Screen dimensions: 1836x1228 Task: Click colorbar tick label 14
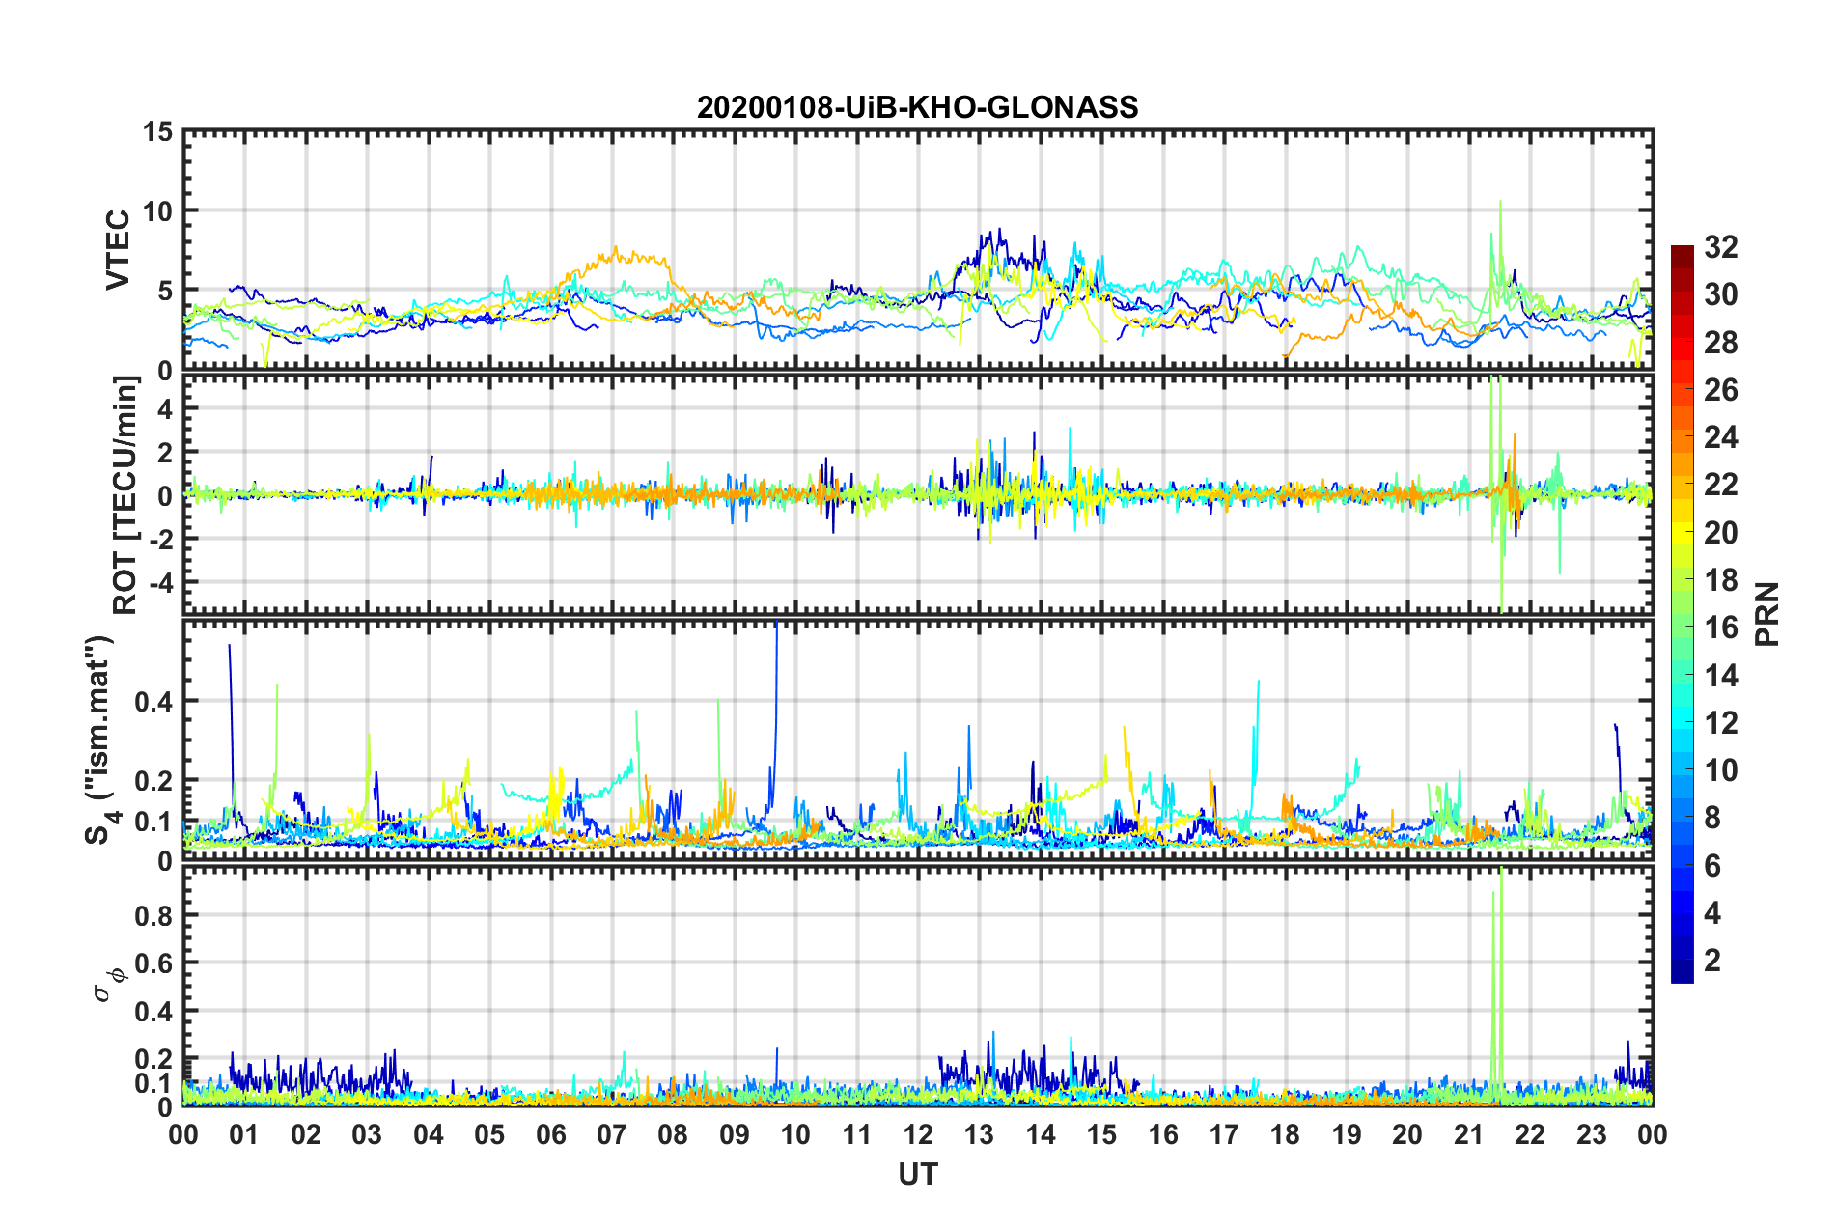(1720, 676)
